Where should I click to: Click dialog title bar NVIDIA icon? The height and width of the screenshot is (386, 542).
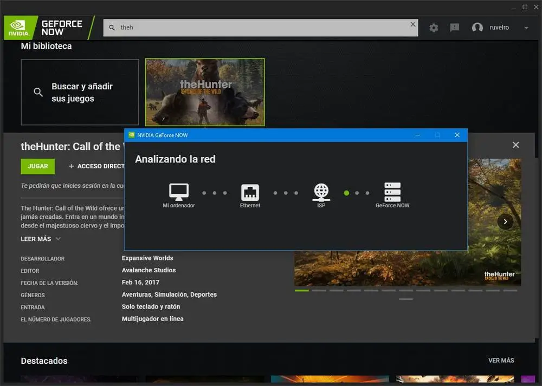(x=131, y=135)
